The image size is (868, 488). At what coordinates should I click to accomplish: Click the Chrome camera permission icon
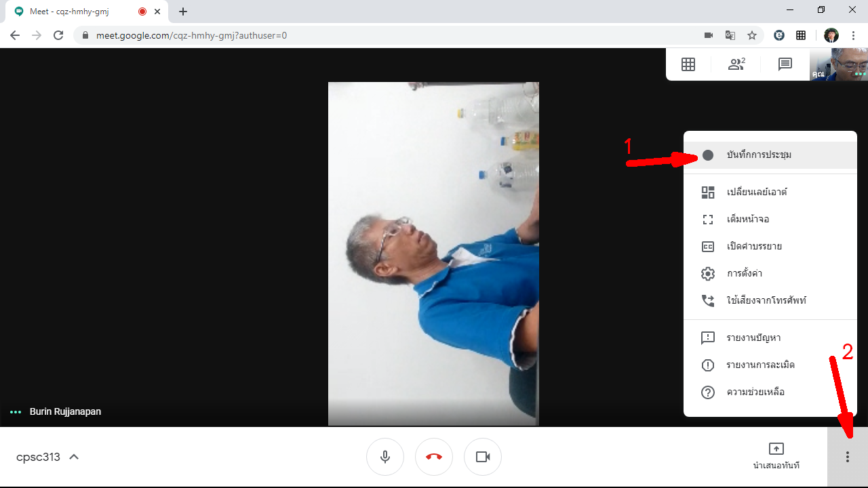pos(709,35)
